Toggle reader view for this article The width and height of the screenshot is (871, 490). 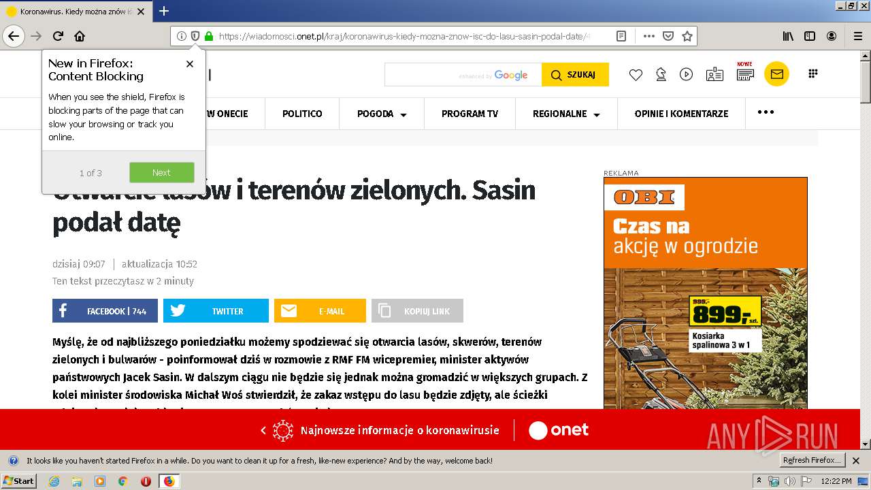(x=621, y=36)
